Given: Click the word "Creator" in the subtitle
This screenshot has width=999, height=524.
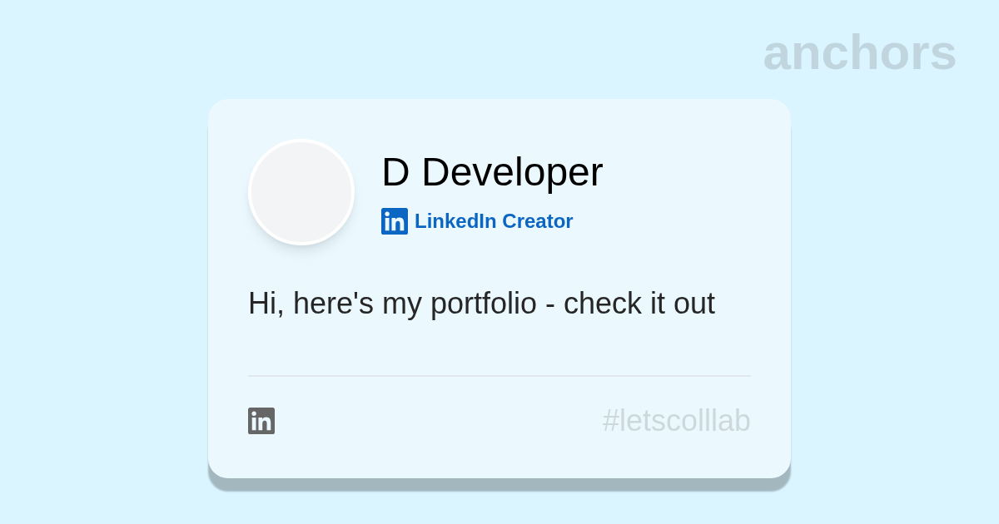Looking at the screenshot, I should 537,221.
